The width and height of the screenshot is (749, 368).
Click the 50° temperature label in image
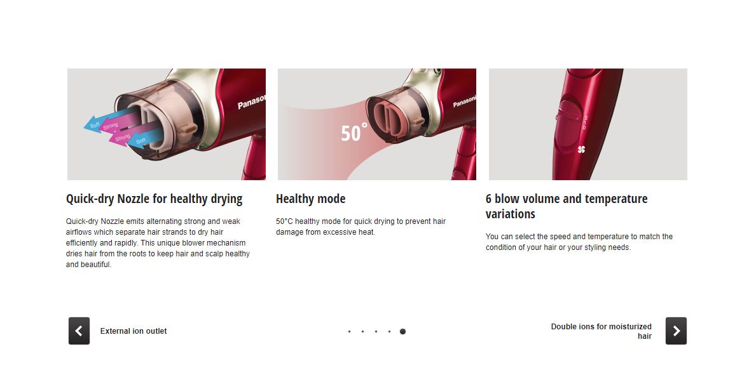click(x=354, y=133)
